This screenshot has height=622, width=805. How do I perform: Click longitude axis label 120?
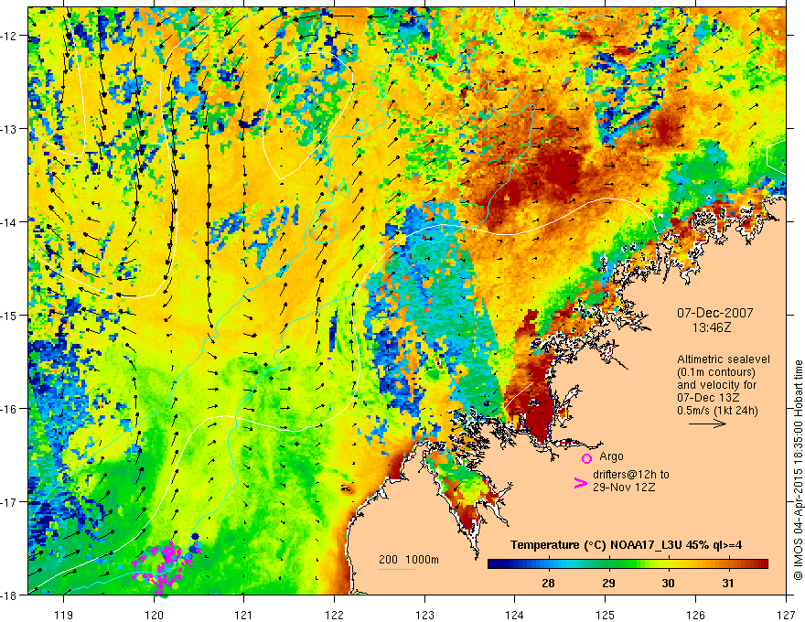click(154, 615)
